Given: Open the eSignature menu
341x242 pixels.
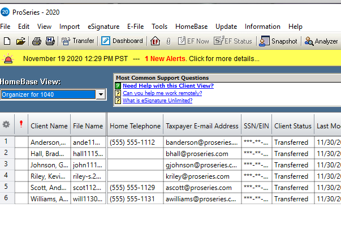Looking at the screenshot, I should [103, 27].
